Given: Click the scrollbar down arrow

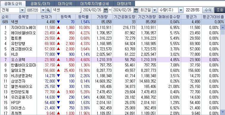Looking at the screenshot, I should (223, 112).
